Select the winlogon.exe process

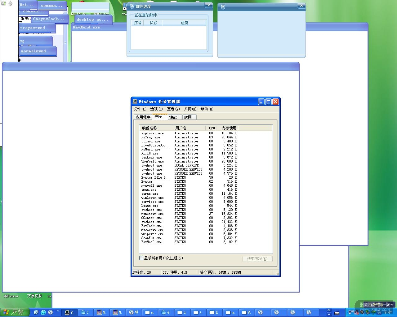[x=189, y=198]
